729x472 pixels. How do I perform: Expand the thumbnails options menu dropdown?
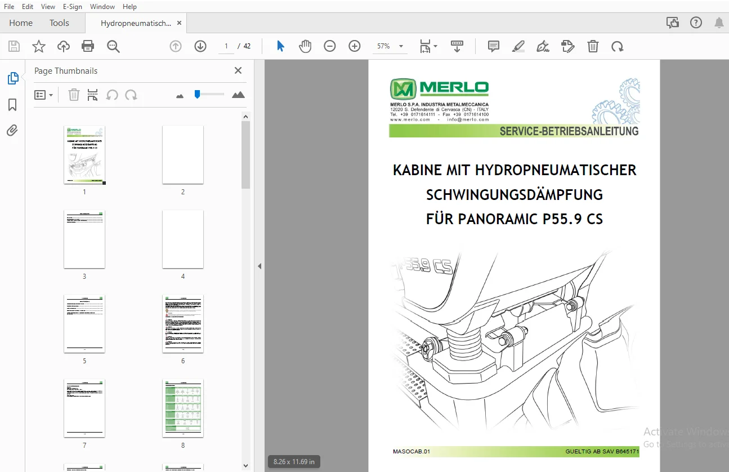[43, 95]
